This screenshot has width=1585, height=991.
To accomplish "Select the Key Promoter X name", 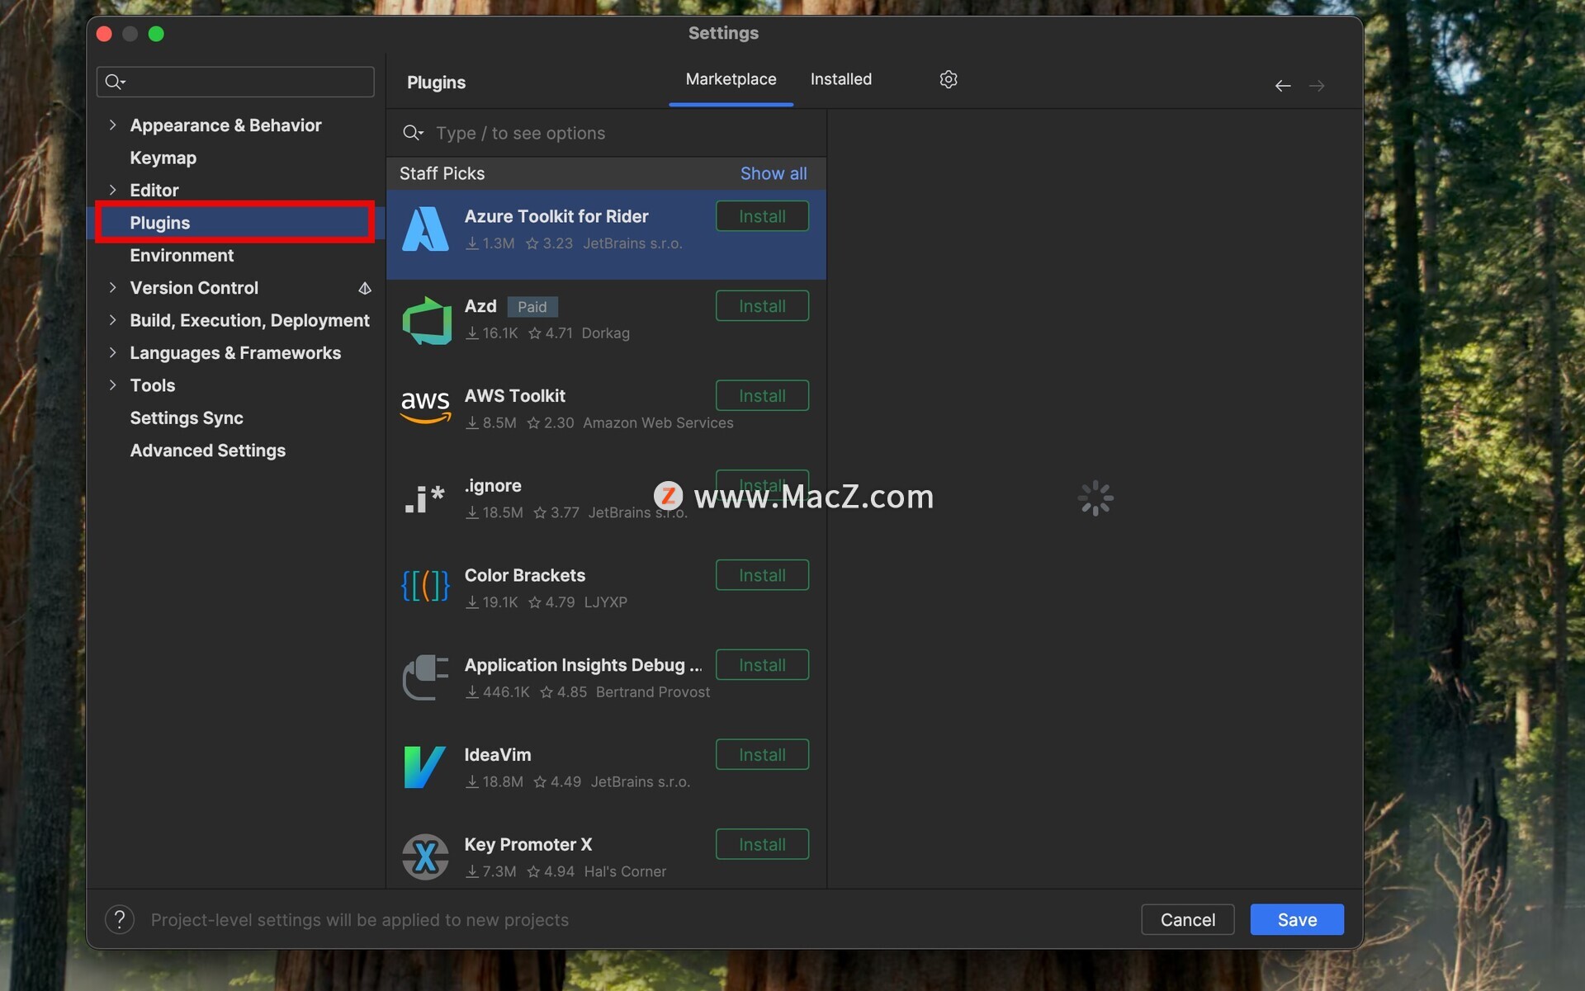I will tap(528, 844).
